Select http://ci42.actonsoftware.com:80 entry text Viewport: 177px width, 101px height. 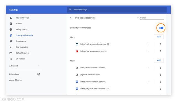[x=95, y=44]
